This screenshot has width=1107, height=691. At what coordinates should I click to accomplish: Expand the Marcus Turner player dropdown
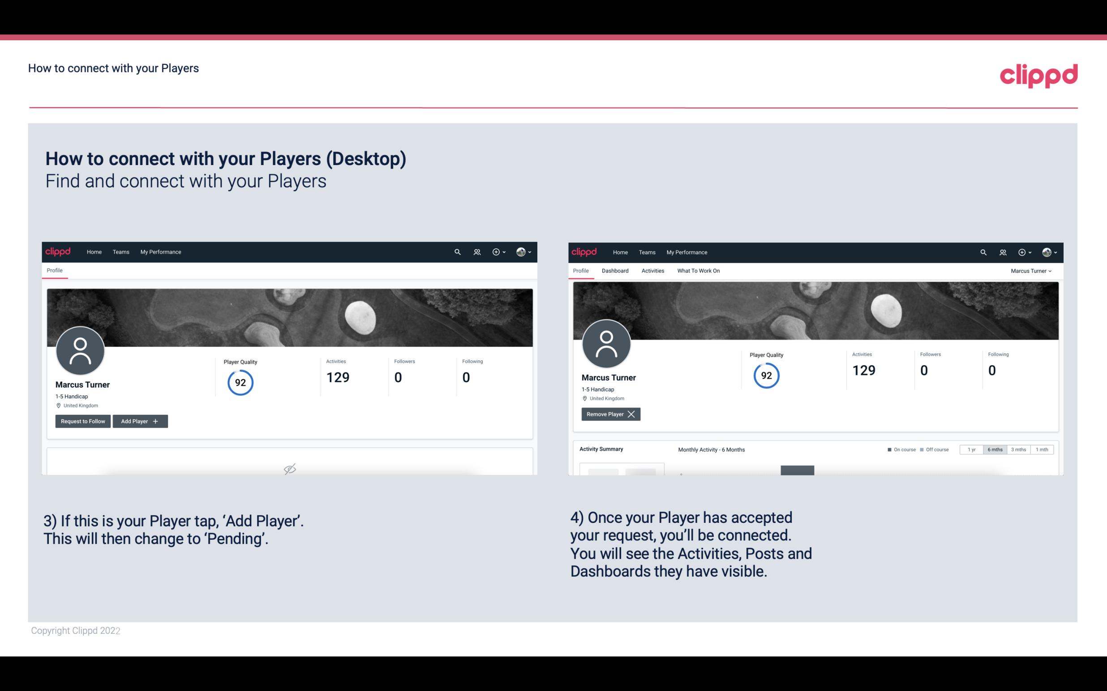[1031, 271]
